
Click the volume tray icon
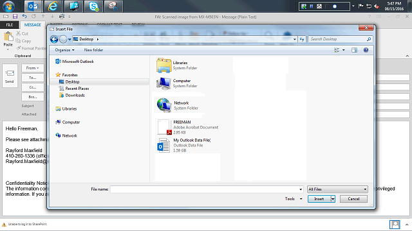[377, 6]
